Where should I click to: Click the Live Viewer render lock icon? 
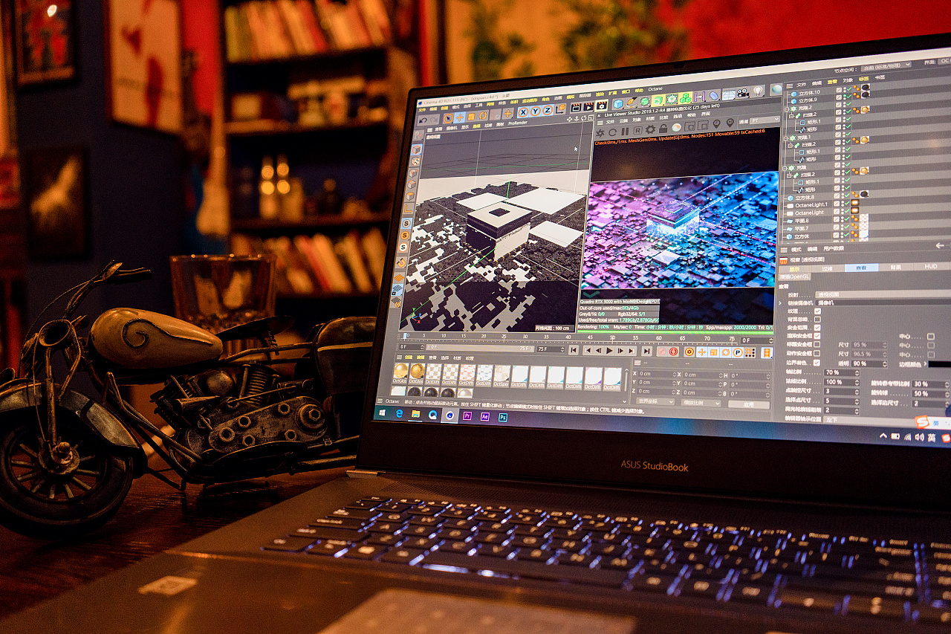point(661,131)
